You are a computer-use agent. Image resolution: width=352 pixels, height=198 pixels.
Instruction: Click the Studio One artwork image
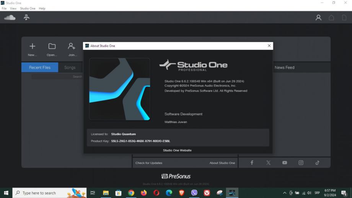120,89
